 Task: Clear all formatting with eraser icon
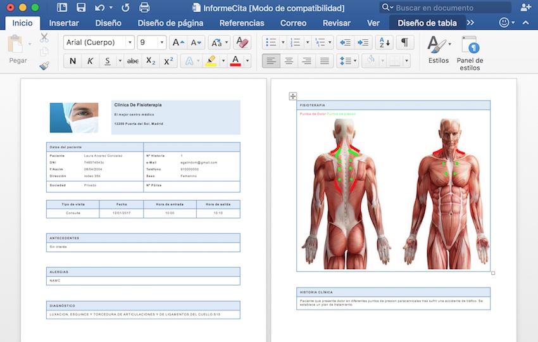(x=242, y=42)
